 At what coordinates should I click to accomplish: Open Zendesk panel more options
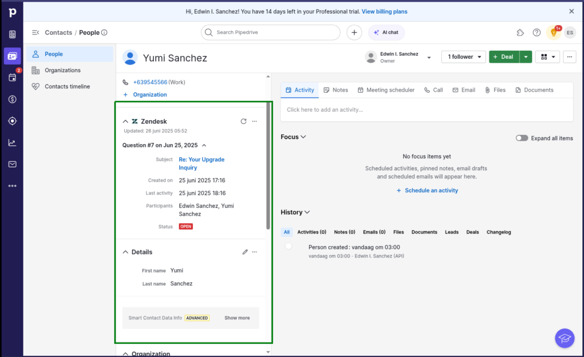tap(254, 121)
